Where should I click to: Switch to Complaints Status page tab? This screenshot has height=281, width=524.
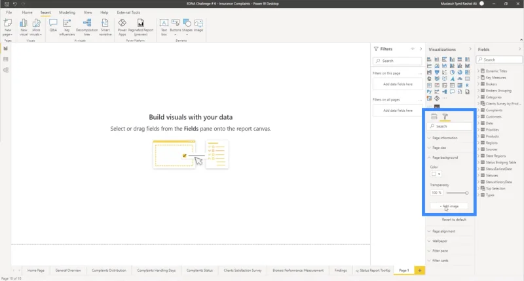coord(200,271)
